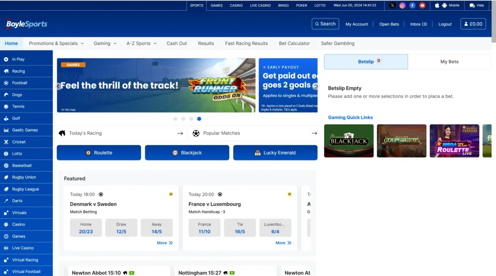Select the first carousel dot

175,119
